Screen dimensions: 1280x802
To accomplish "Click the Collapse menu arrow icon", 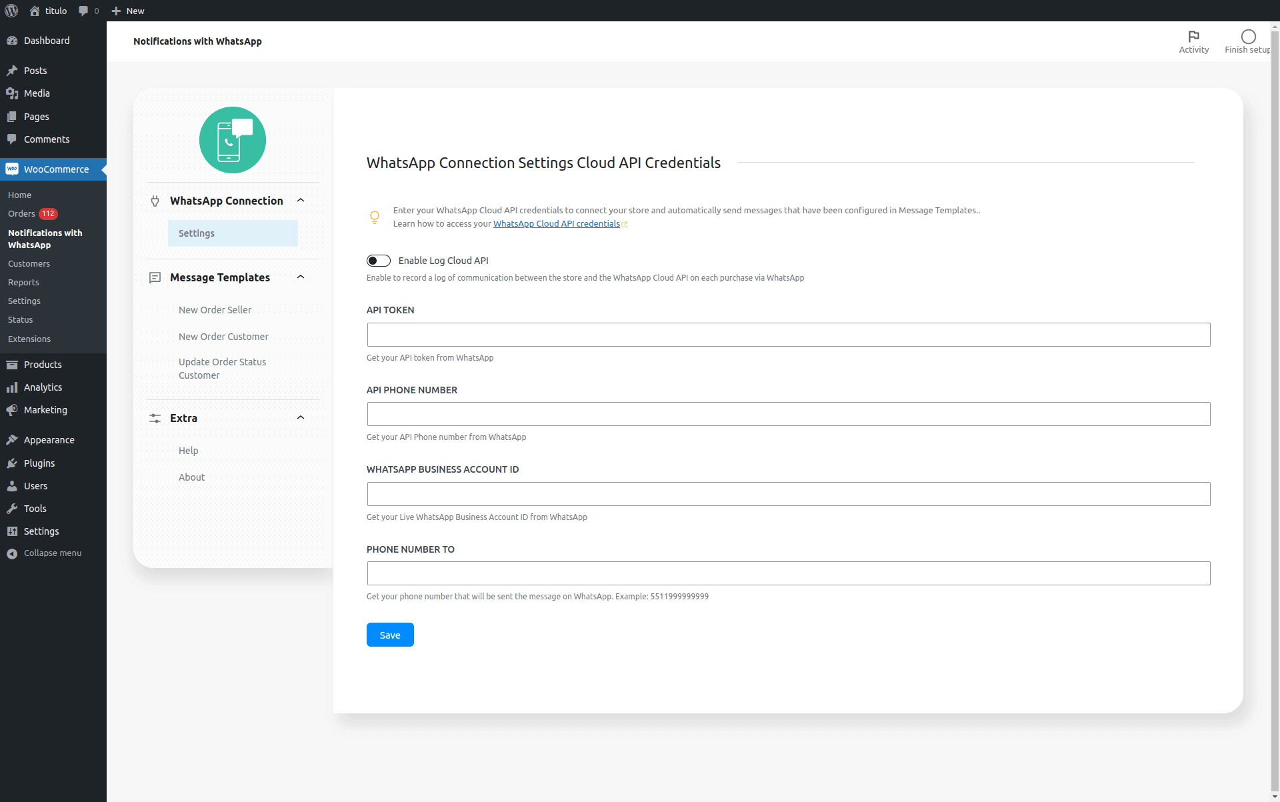I will 11,553.
